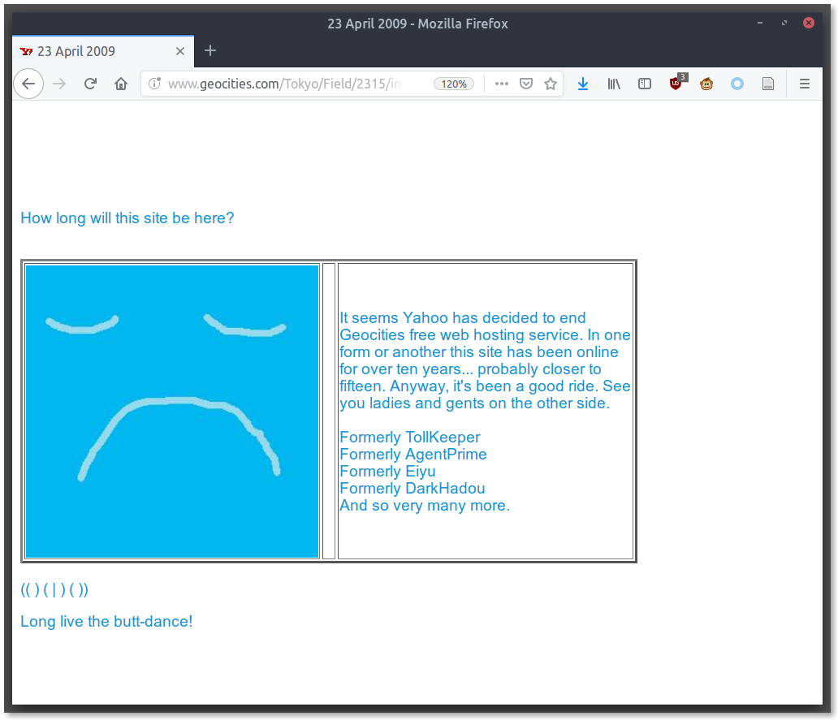The image size is (838, 720).
Task: Show site information in address bar
Action: 155,84
